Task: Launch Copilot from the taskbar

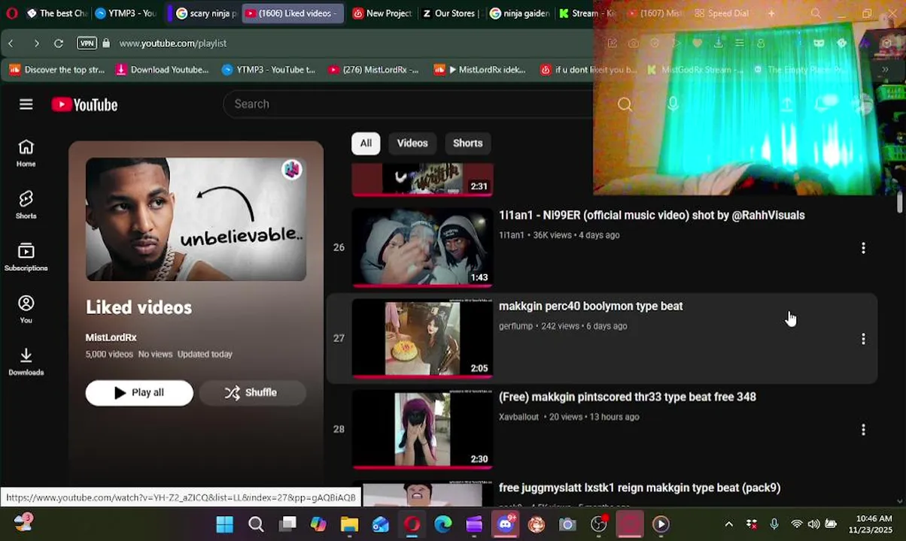Action: pyautogui.click(x=318, y=524)
